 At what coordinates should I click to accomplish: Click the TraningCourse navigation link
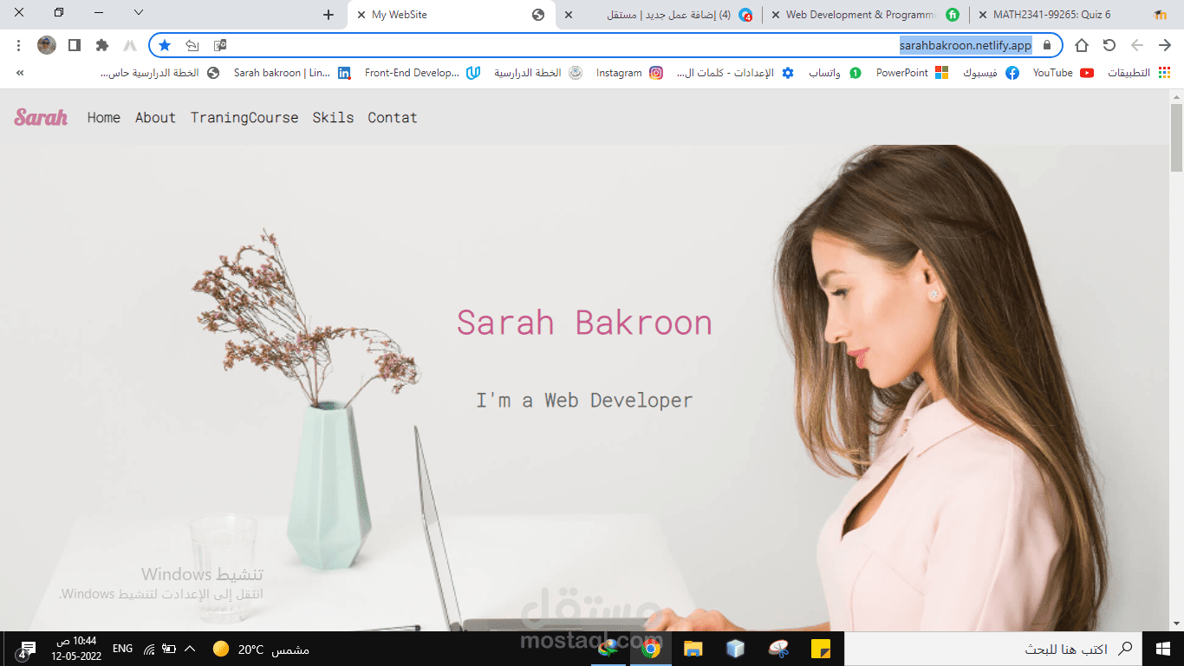coord(244,117)
